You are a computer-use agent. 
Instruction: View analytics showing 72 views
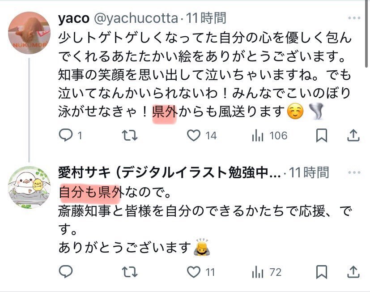point(257,272)
